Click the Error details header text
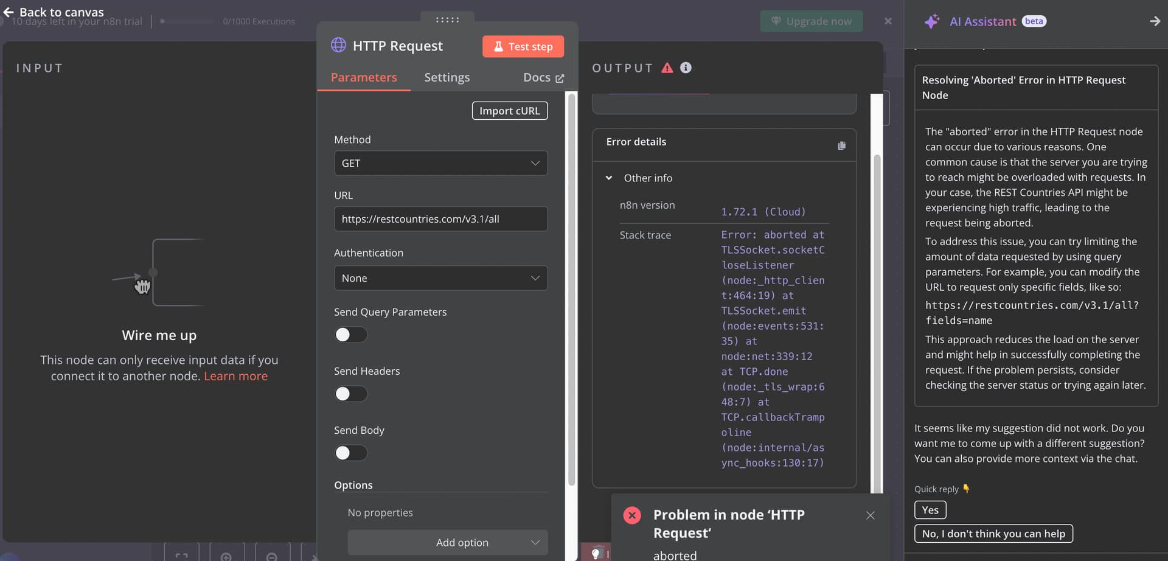Screen dimensions: 1168x561 pyautogui.click(x=636, y=142)
